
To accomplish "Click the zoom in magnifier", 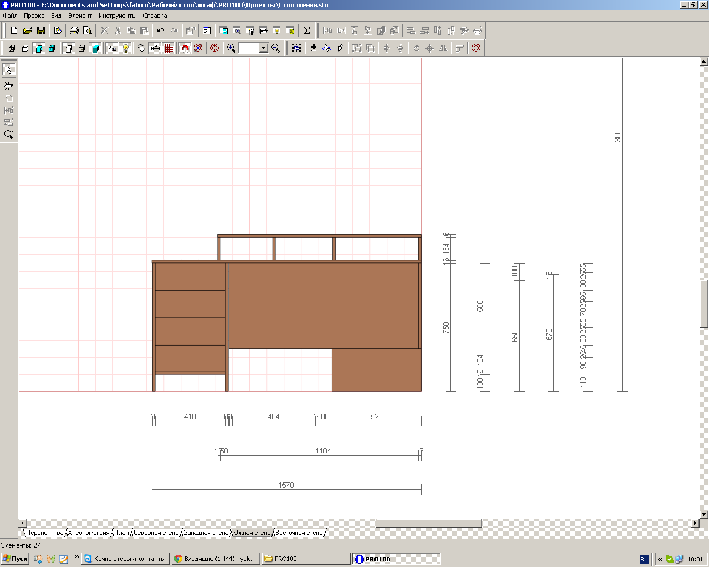I will coord(232,48).
